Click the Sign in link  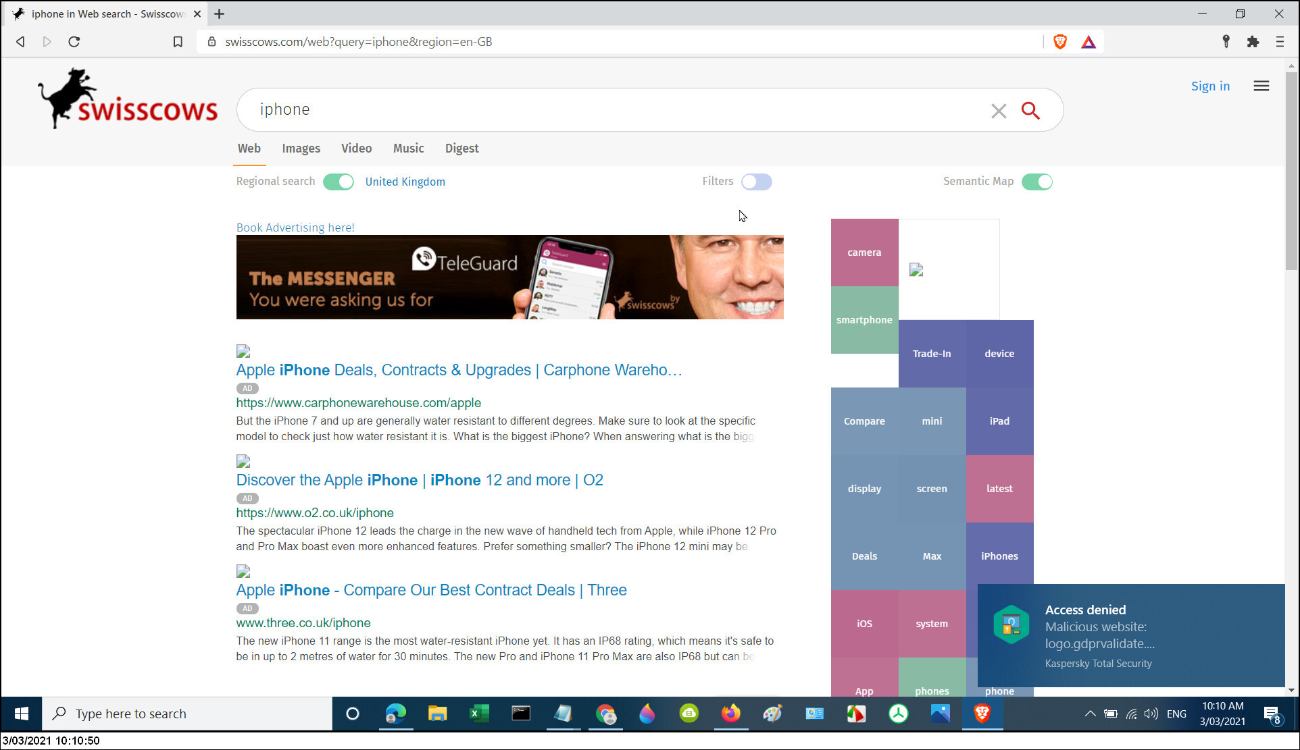pos(1210,86)
